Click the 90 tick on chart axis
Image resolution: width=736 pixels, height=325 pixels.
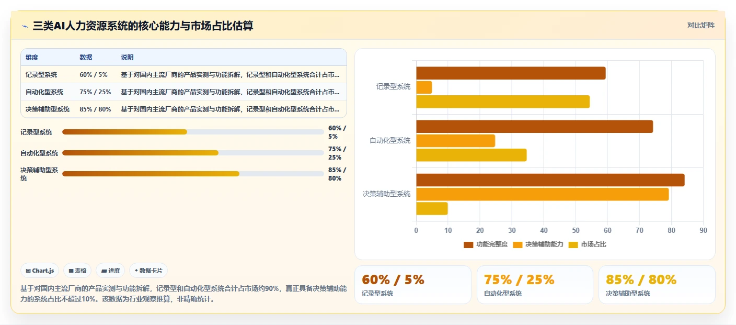tap(703, 231)
